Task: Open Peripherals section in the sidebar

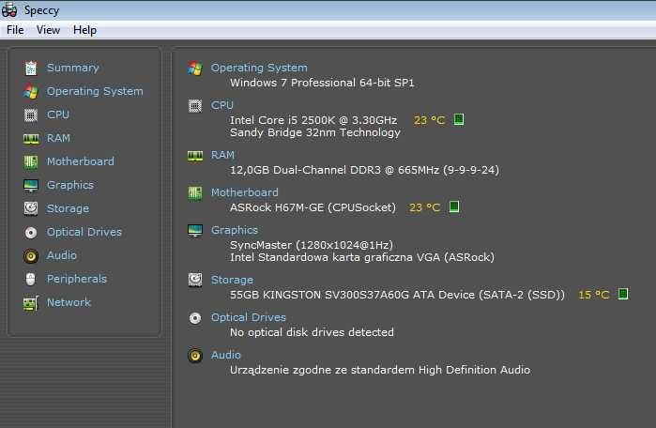Action: (77, 279)
